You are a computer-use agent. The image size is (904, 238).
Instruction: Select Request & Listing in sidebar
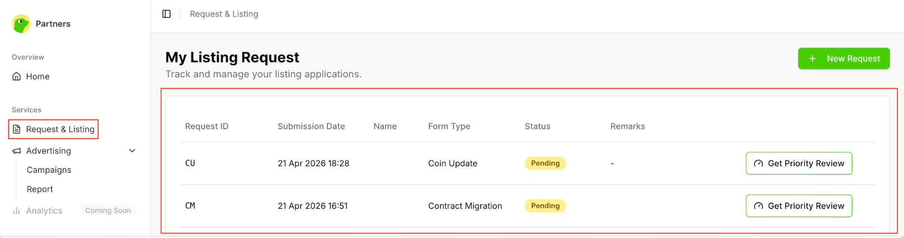(53, 129)
